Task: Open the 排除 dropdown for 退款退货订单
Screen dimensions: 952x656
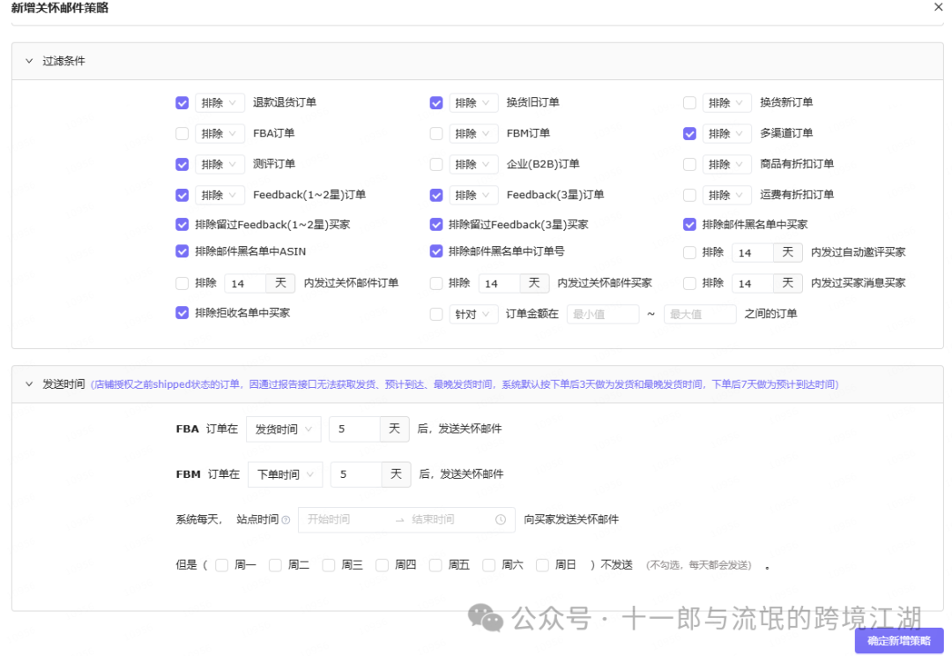Action: tap(219, 102)
